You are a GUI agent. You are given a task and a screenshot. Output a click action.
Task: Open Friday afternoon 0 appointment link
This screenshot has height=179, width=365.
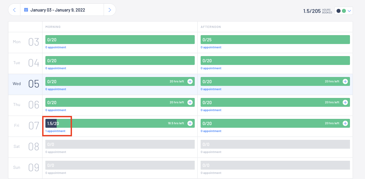(x=211, y=131)
